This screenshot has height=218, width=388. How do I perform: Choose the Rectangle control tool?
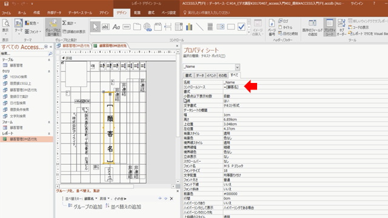click(230, 27)
